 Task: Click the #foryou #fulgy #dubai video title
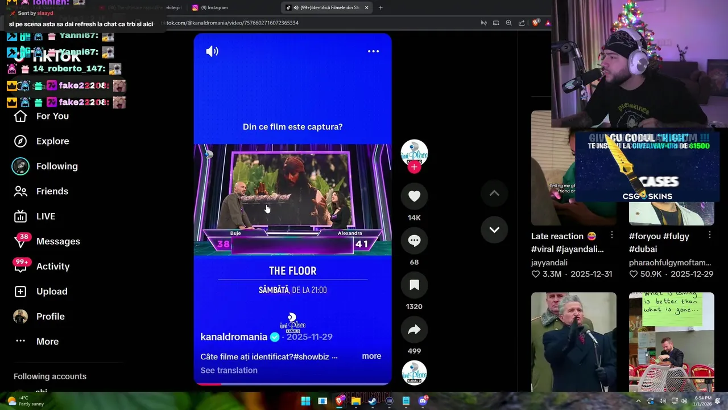click(x=659, y=243)
